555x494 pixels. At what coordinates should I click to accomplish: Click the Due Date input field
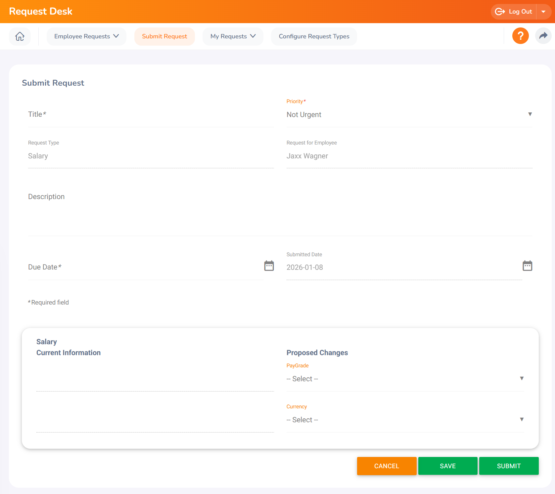(x=146, y=267)
